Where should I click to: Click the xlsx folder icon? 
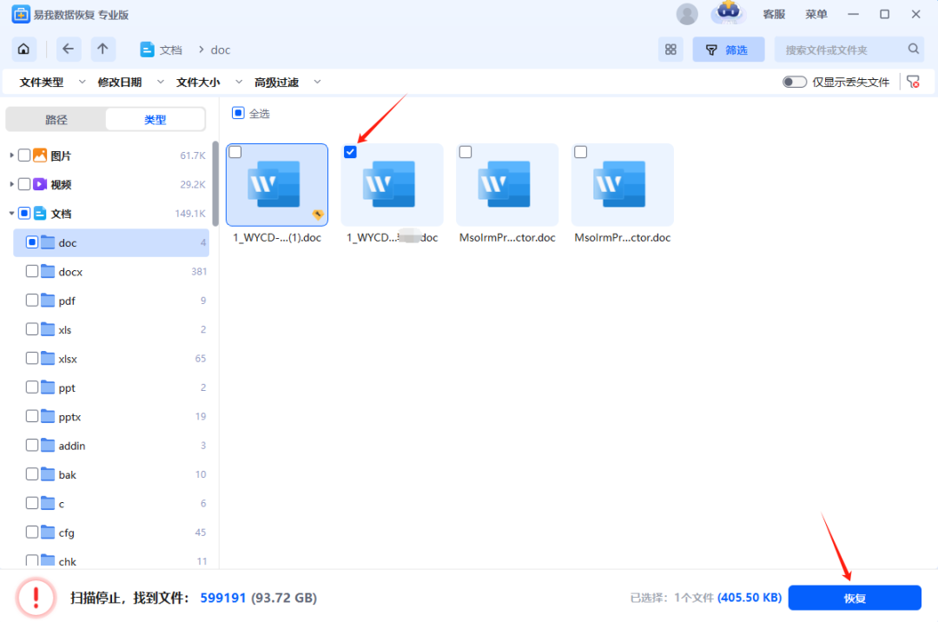[x=48, y=358]
